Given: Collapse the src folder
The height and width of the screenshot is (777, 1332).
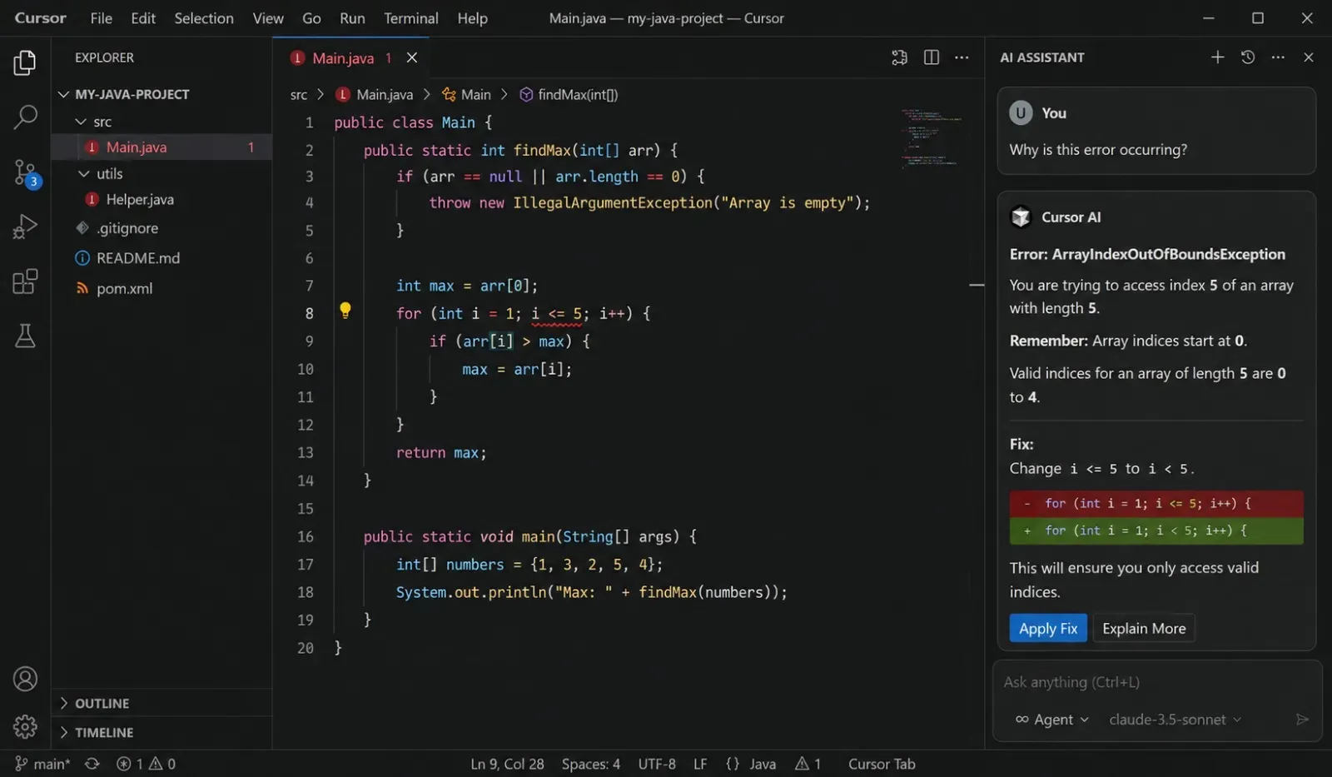Looking at the screenshot, I should point(81,122).
